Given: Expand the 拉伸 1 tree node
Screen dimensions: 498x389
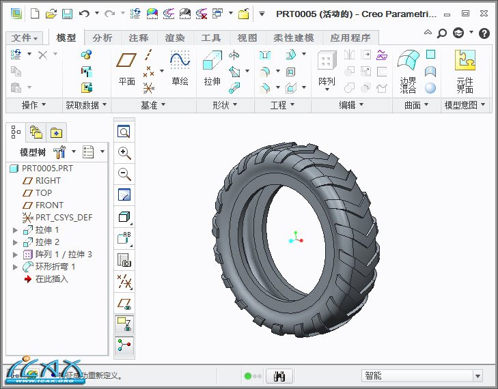Looking at the screenshot, I should pyautogui.click(x=16, y=230).
